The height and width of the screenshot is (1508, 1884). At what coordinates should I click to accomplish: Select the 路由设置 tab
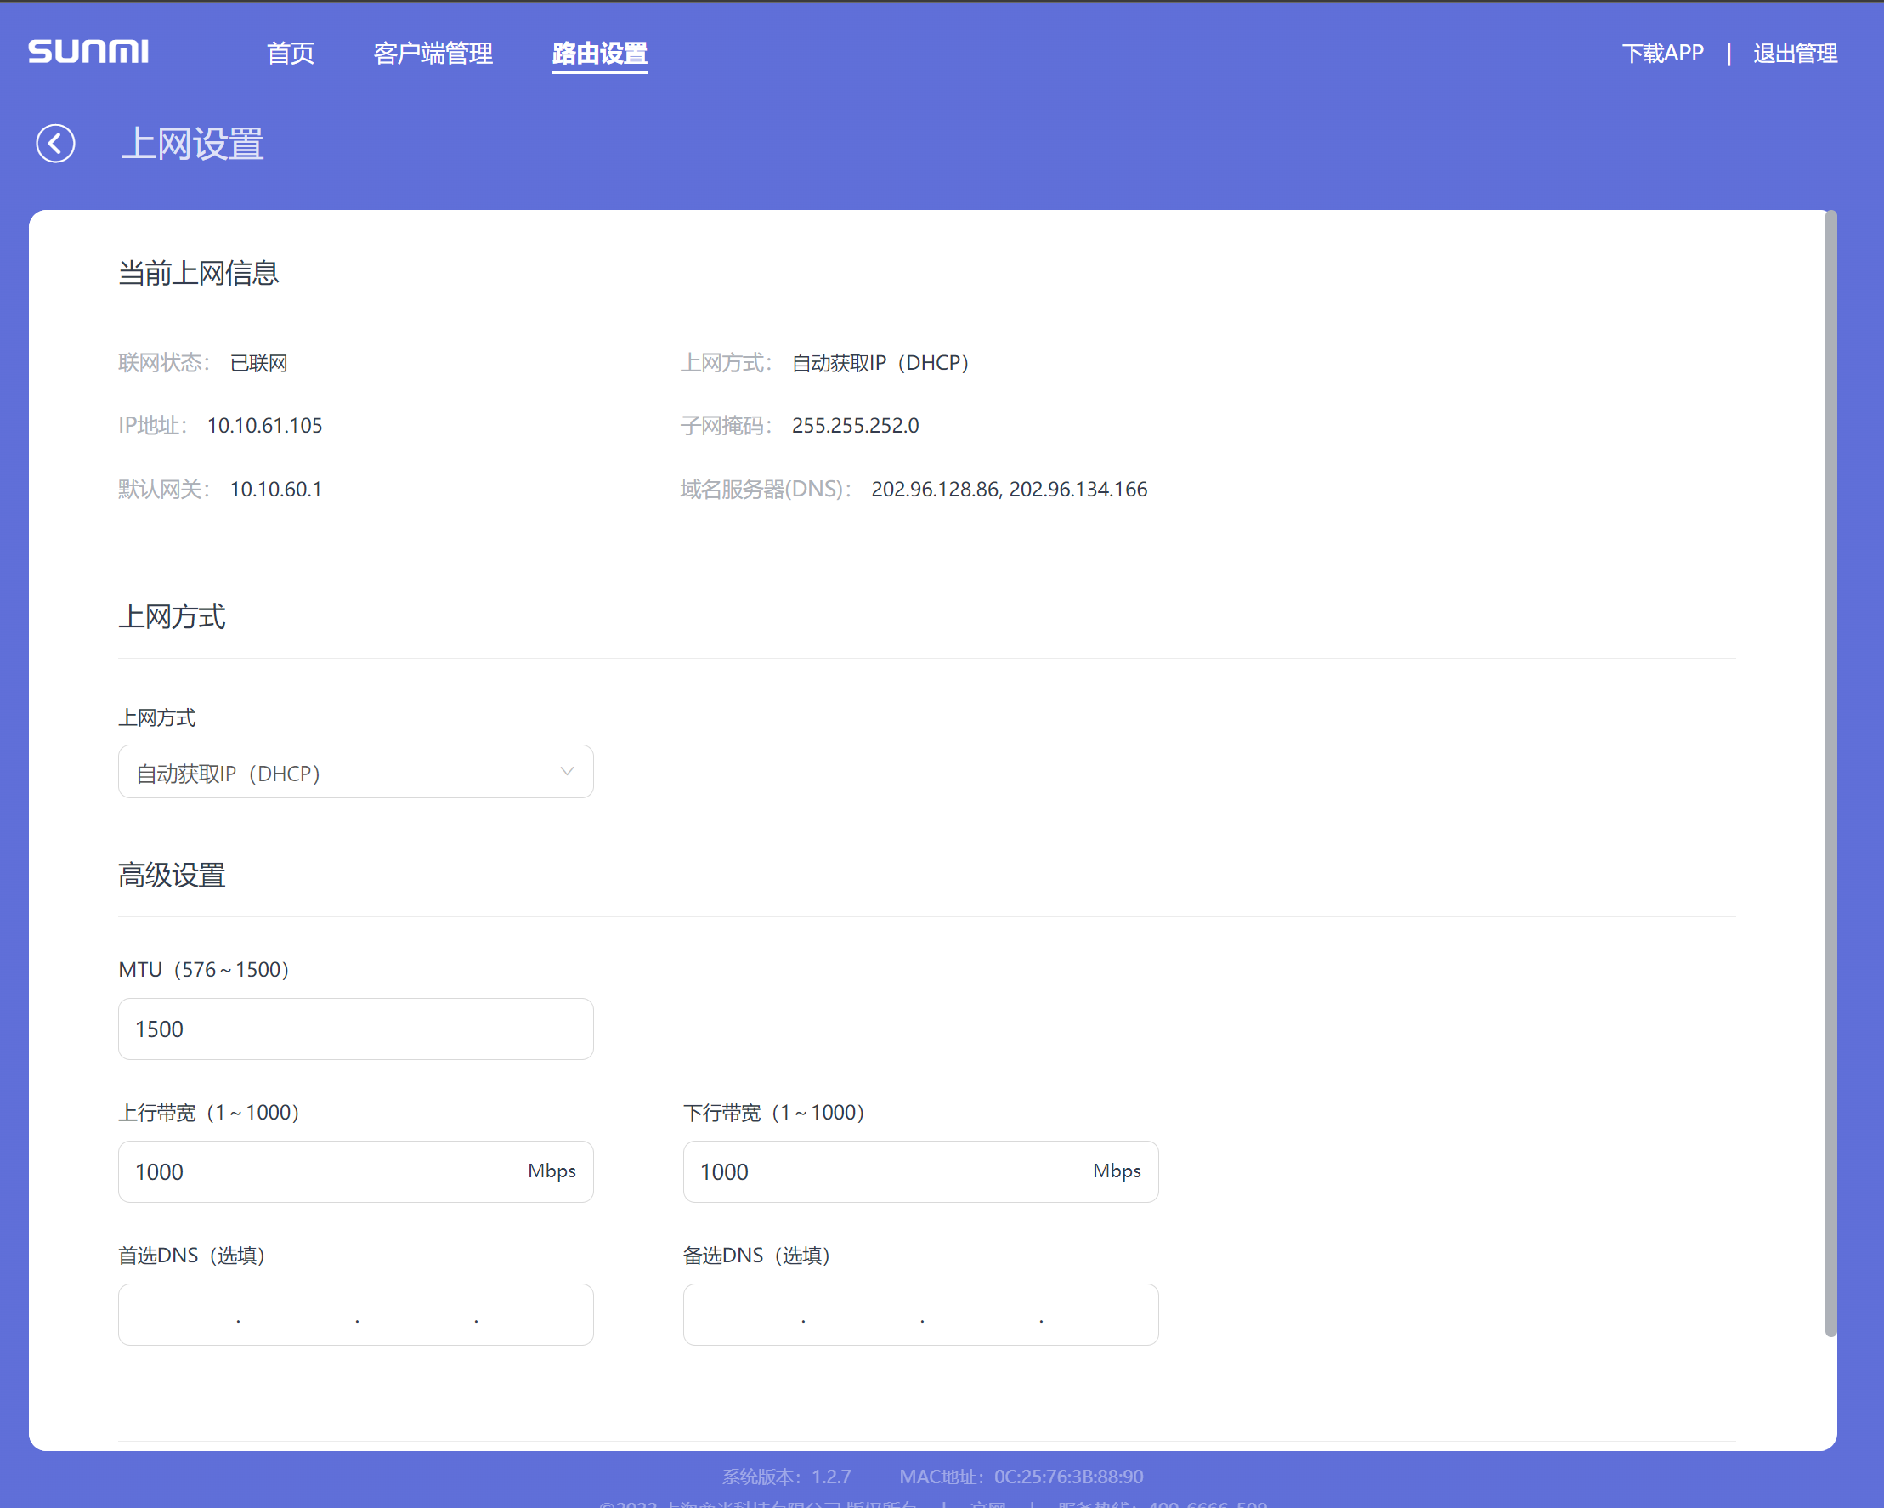(x=599, y=54)
